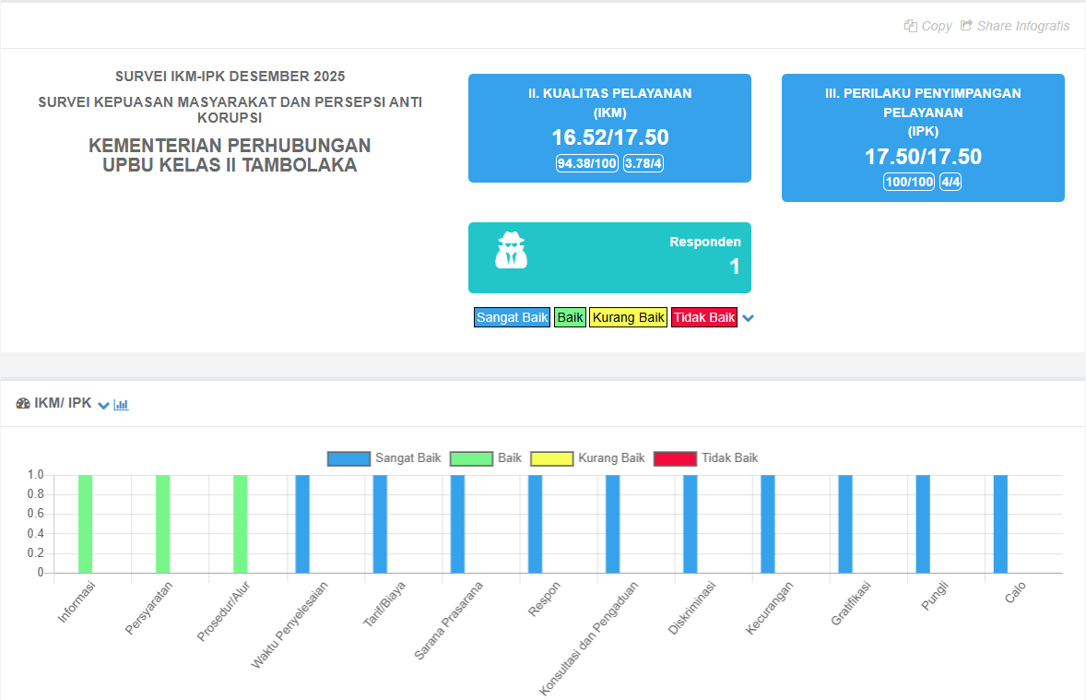Expand the chevron next to IKM/IPK

[103, 404]
